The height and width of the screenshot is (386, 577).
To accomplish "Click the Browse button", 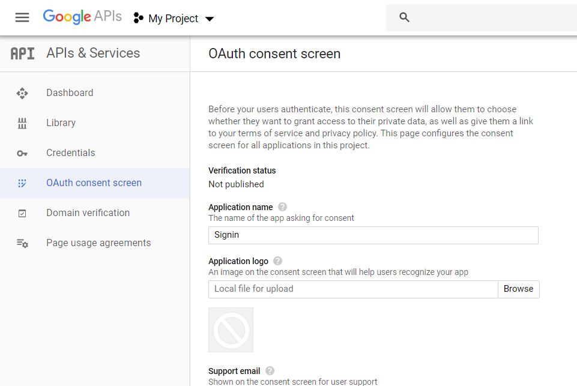I will 519,289.
